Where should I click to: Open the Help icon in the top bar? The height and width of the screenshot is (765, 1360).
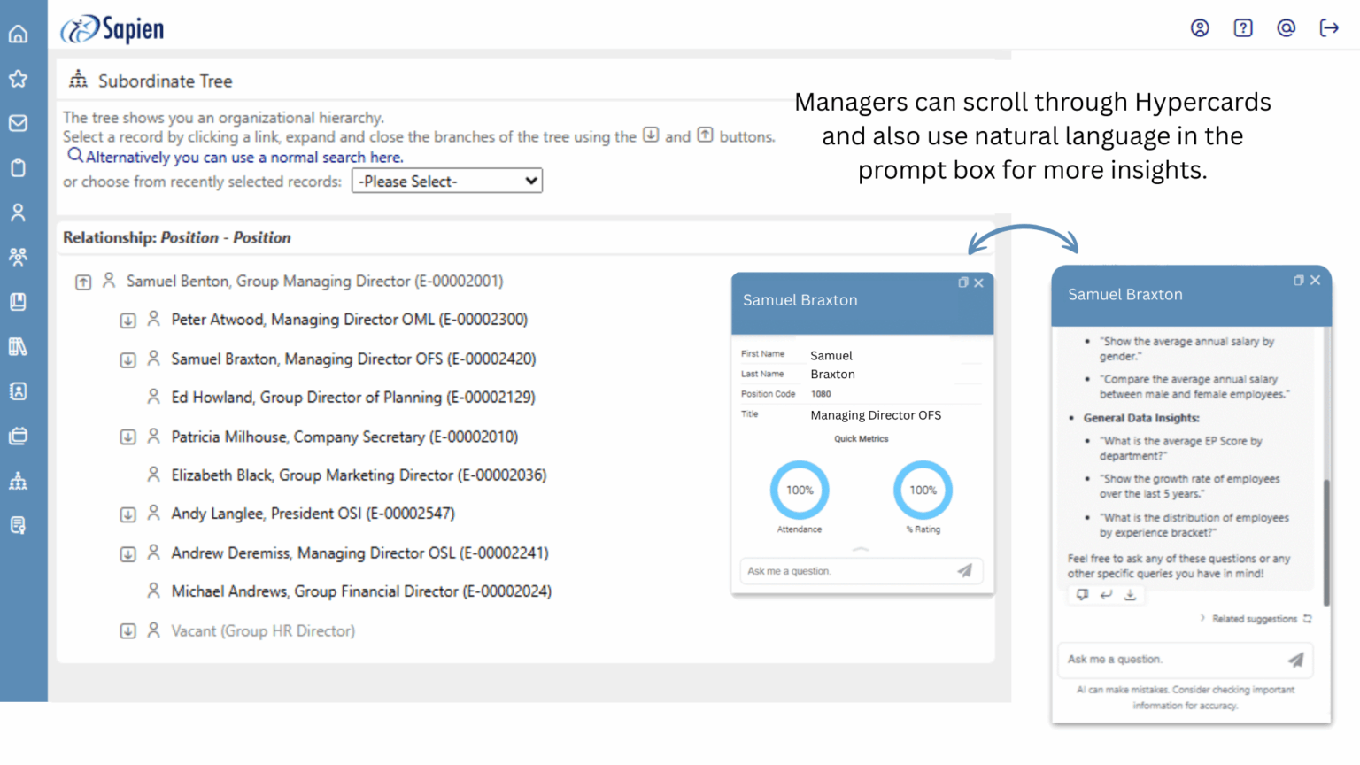coord(1242,27)
